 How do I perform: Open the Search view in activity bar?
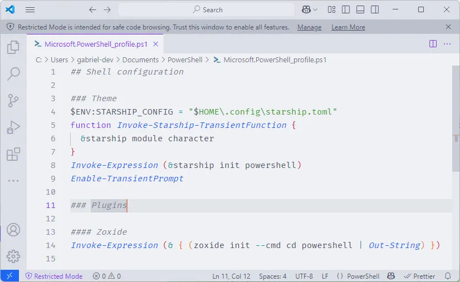tap(13, 73)
